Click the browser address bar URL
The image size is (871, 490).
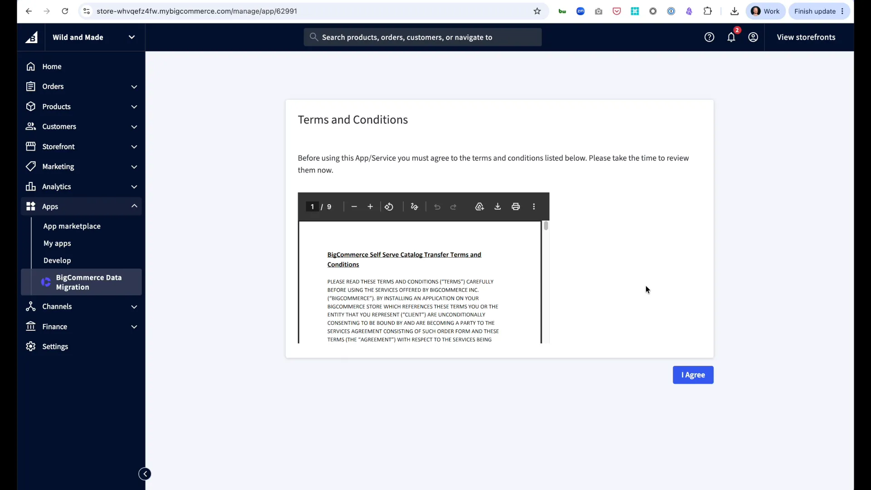(197, 11)
